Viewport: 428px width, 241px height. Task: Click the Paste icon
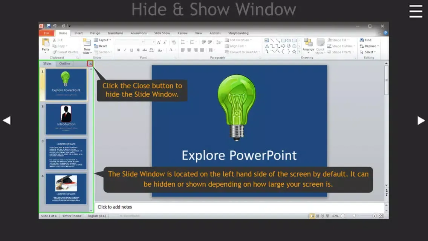[x=46, y=43]
